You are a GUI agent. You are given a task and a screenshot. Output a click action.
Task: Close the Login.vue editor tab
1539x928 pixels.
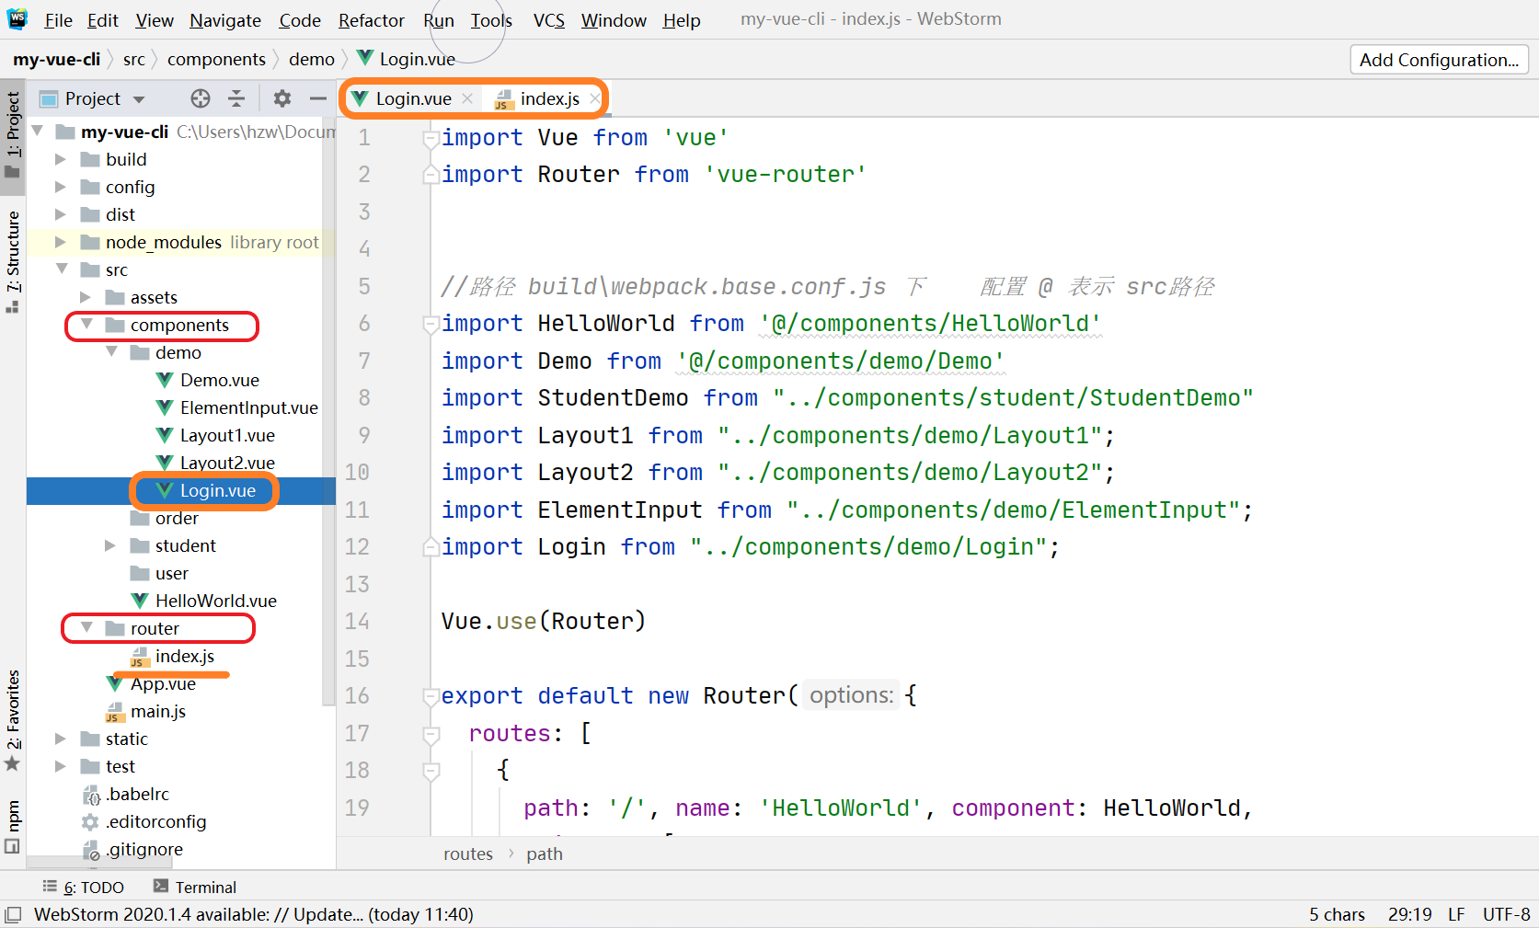click(x=467, y=98)
